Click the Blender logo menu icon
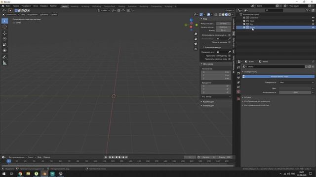316x177 pixels. click(3, 6)
